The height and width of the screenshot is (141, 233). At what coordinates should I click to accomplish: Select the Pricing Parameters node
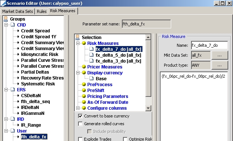tap(107, 96)
